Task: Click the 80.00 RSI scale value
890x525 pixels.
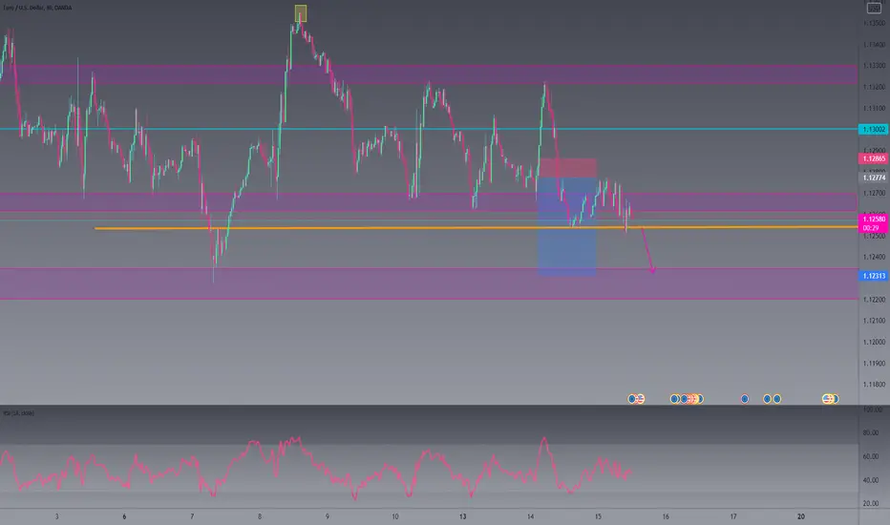Action: pos(871,433)
